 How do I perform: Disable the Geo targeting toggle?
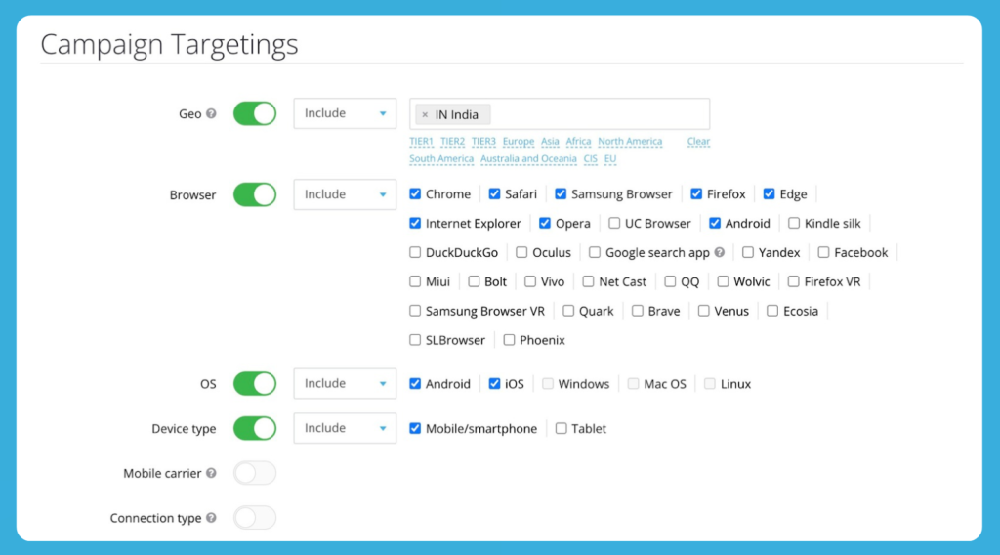[255, 113]
